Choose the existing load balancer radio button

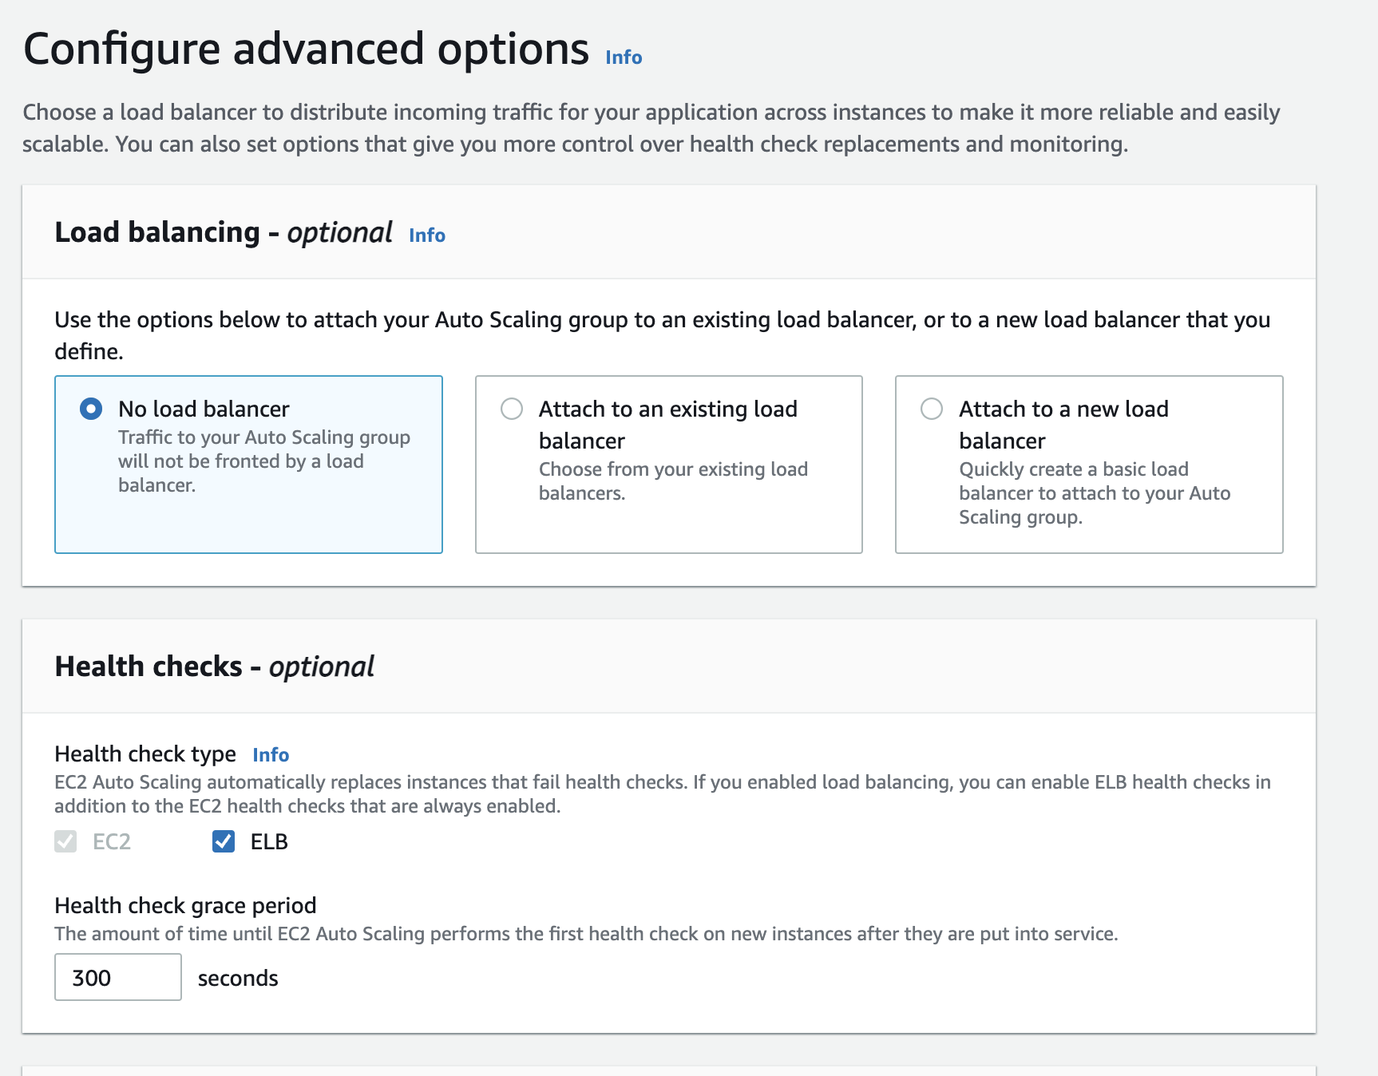click(511, 409)
